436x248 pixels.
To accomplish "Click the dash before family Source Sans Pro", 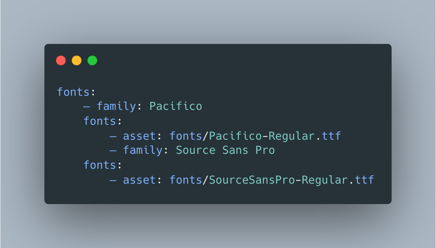I will tap(113, 151).
